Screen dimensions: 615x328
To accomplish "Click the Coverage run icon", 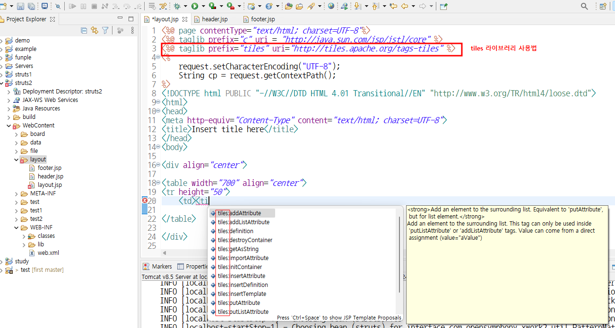I will click(x=213, y=6).
